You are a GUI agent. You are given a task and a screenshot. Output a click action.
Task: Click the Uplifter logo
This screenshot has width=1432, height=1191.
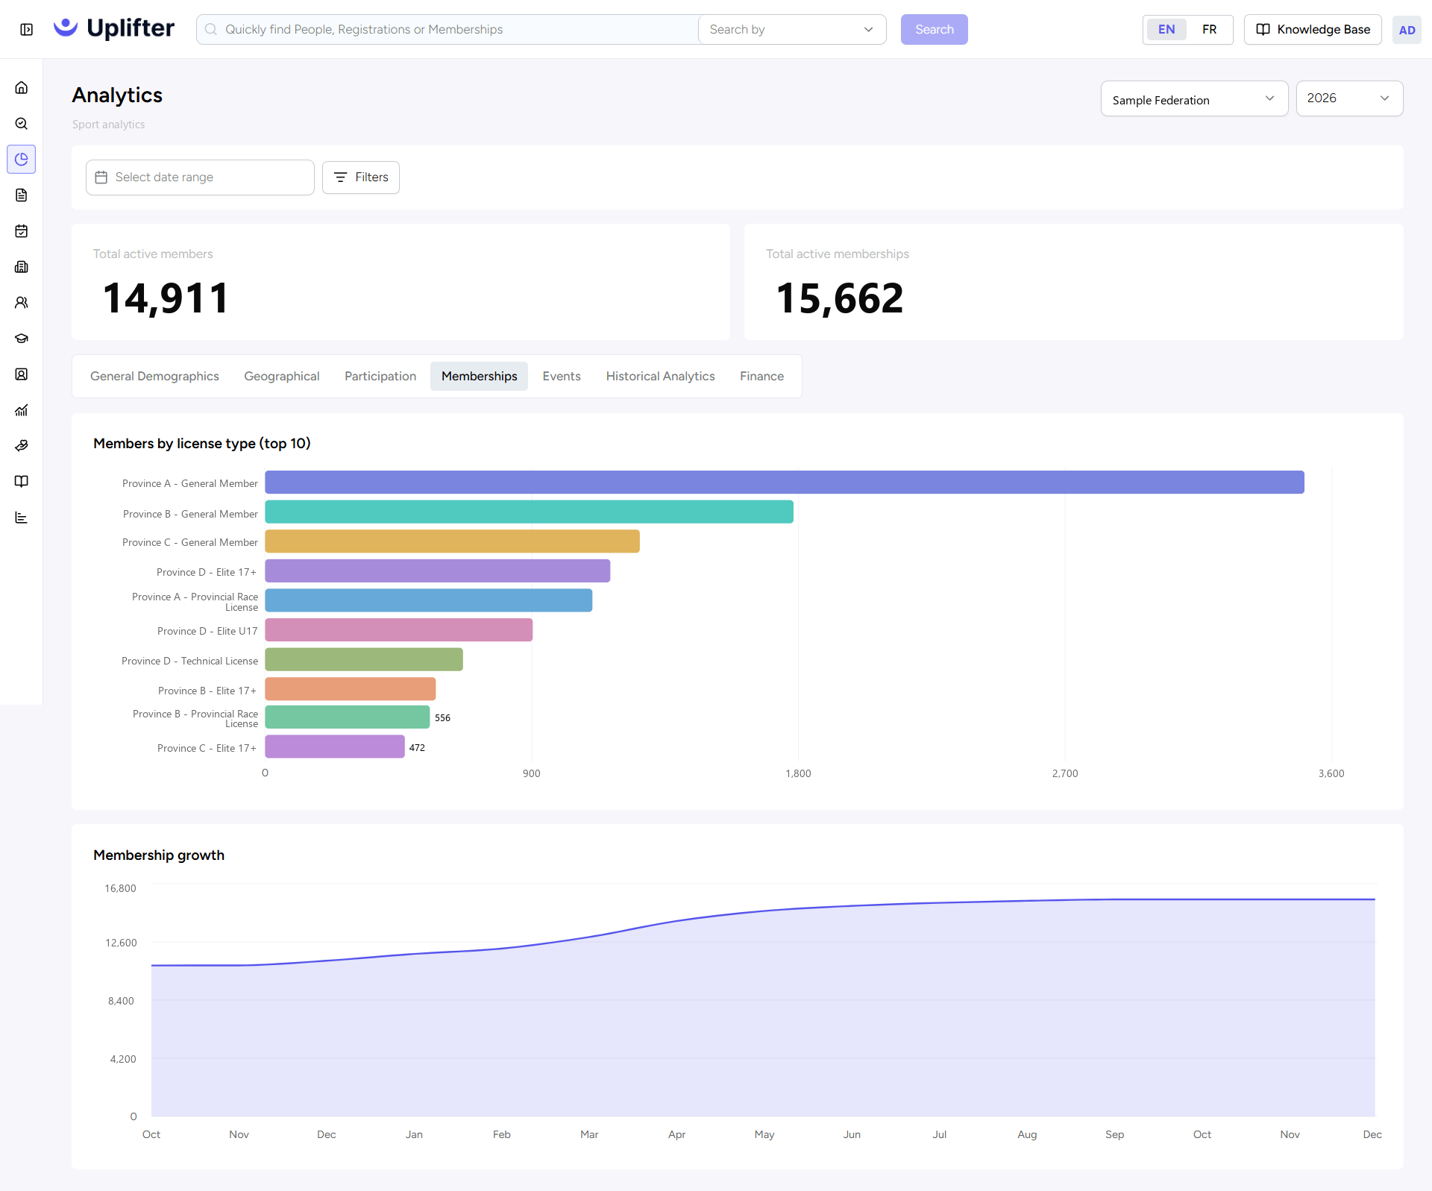pos(114,28)
